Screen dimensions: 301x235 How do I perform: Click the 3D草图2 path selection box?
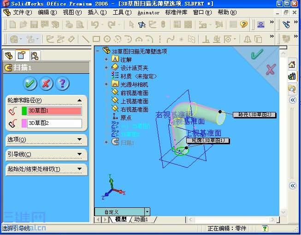pyautogui.click(x=54, y=123)
